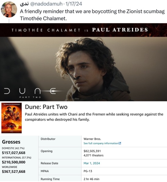Open the Mar 1, 2024 release date link
This screenshot has width=167, height=182.
tap(92, 163)
